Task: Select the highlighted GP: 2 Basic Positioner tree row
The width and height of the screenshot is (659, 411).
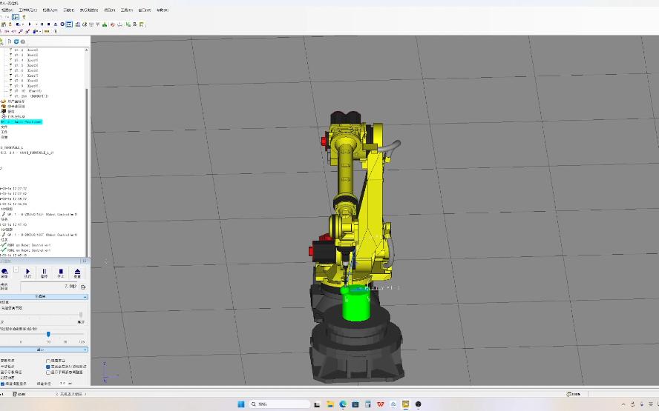Action: [x=21, y=121]
